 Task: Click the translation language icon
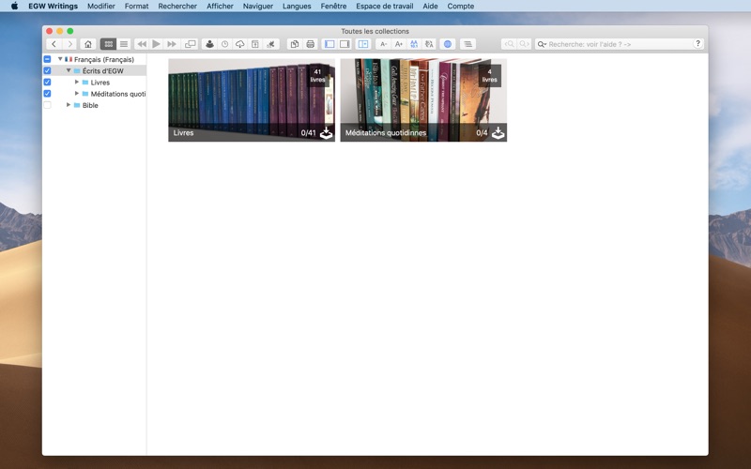pos(429,44)
